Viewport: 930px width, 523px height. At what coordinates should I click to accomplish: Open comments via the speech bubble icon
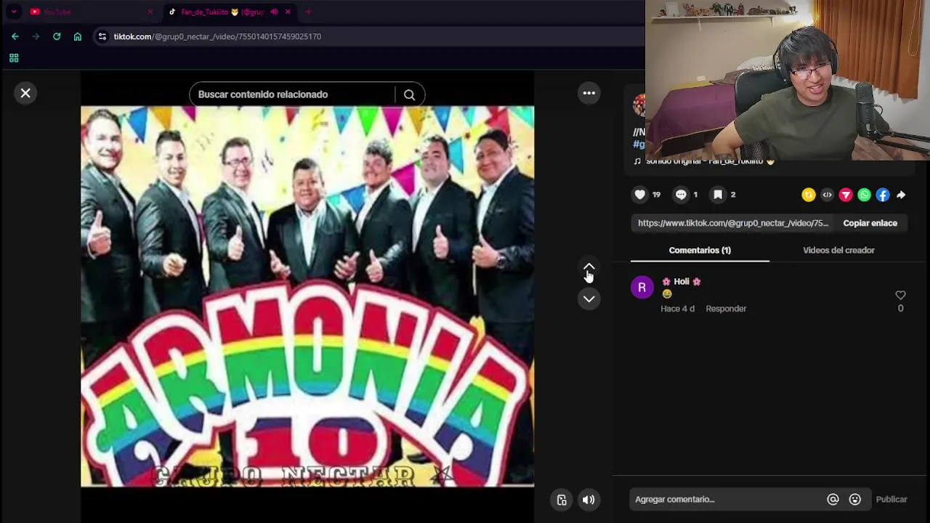pos(681,195)
